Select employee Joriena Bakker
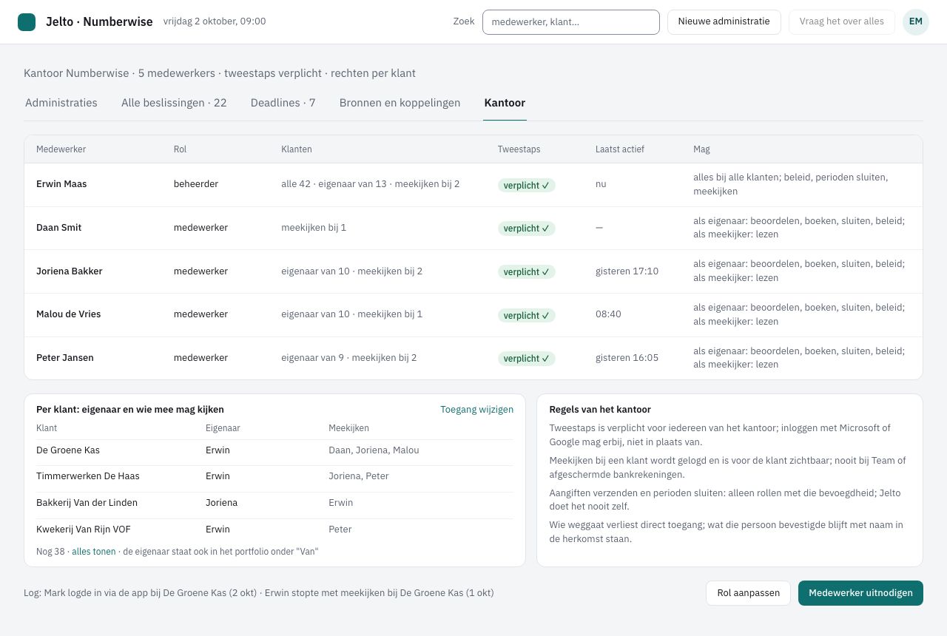This screenshot has width=947, height=636. pos(70,271)
